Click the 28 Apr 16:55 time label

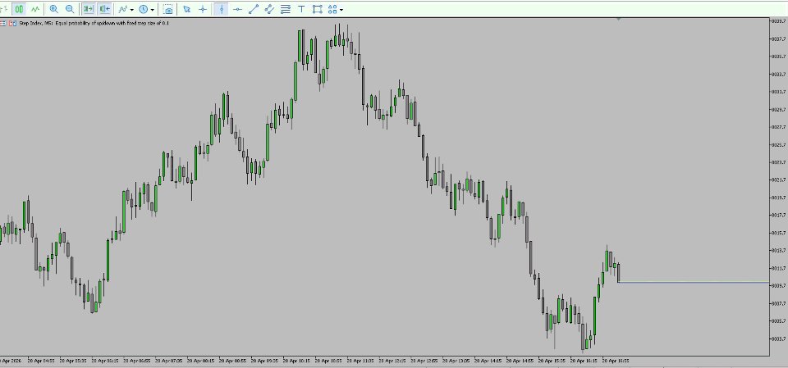(x=616, y=361)
